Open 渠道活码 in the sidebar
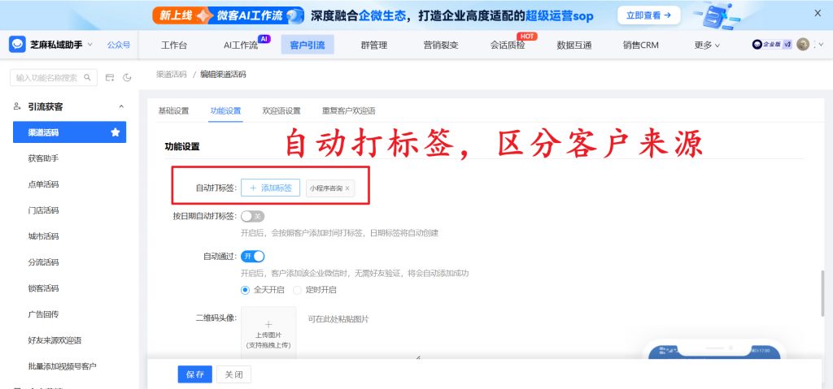 click(70, 132)
